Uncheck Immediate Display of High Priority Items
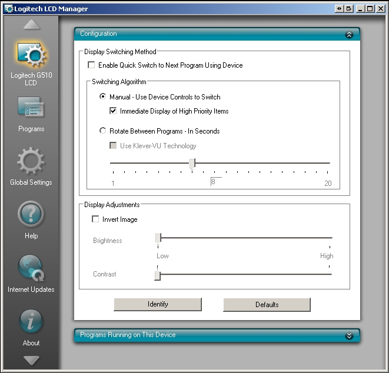The width and height of the screenshot is (389, 373). (x=114, y=111)
